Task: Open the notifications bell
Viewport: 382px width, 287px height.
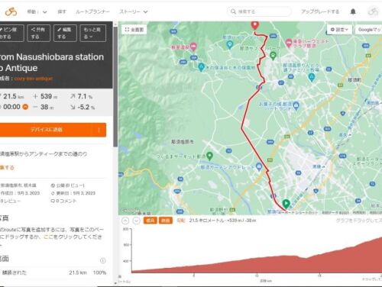Action: tap(353, 11)
